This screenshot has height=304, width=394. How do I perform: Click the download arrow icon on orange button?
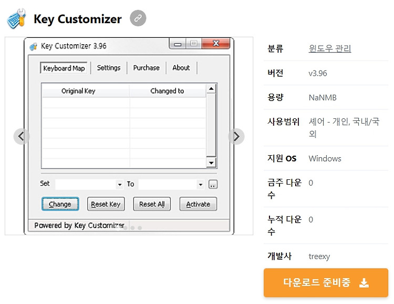(x=364, y=283)
